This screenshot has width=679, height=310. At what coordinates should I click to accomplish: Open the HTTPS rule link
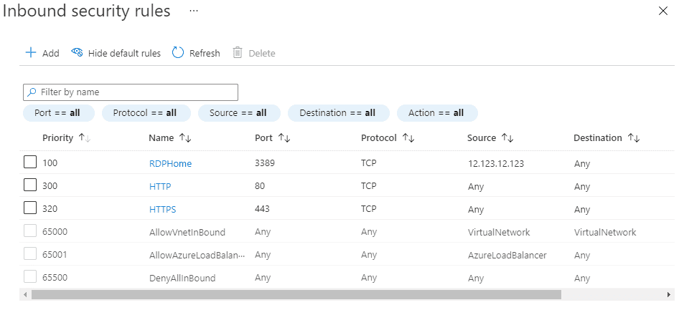point(163,209)
